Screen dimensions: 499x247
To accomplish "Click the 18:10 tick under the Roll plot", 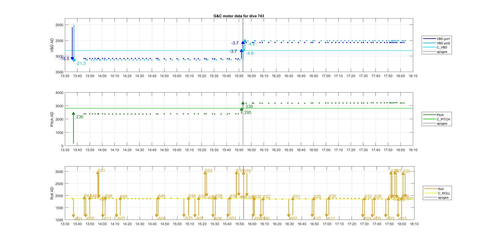I will coord(413,224).
